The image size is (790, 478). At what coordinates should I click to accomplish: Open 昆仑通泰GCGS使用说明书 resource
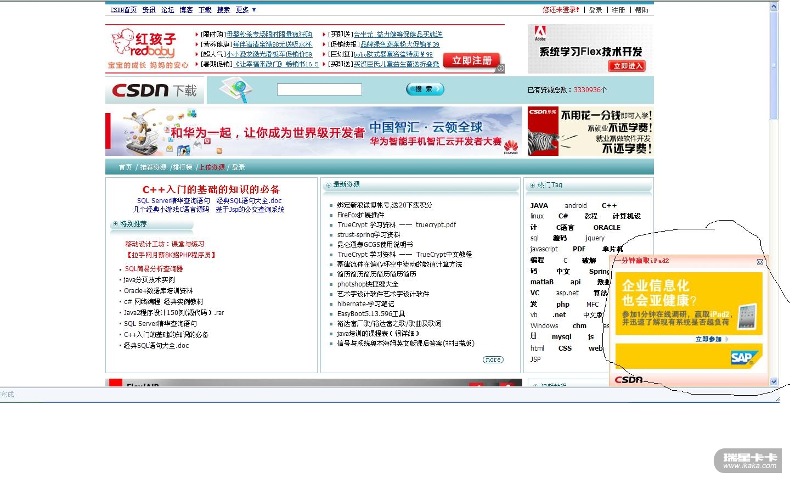click(x=375, y=245)
